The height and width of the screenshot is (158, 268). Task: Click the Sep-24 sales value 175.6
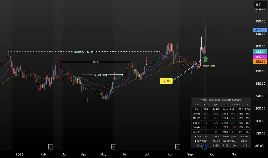coord(225,127)
